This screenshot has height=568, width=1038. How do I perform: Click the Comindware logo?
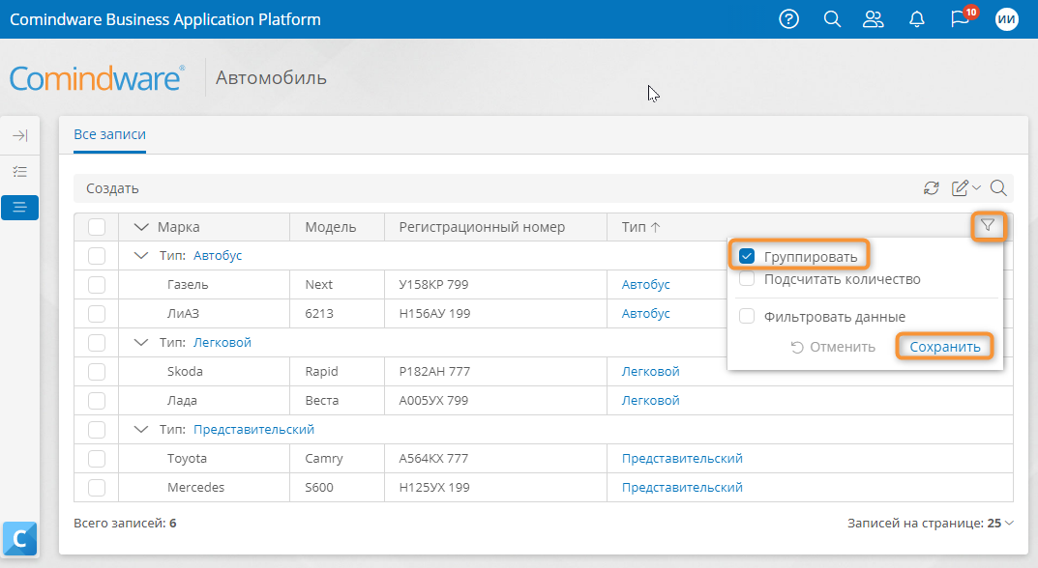pyautogui.click(x=97, y=78)
